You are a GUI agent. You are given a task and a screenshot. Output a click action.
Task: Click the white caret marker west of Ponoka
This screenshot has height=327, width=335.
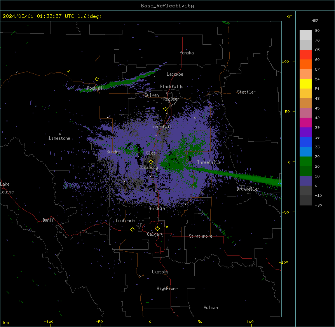point(142,57)
